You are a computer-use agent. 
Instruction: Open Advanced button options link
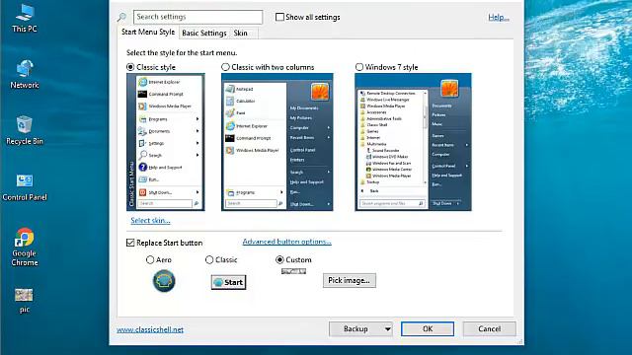(x=287, y=242)
